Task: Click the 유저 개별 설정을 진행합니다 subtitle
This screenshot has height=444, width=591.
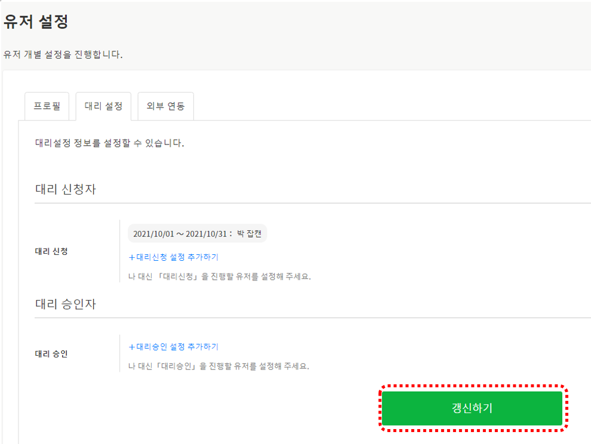Action: [63, 54]
